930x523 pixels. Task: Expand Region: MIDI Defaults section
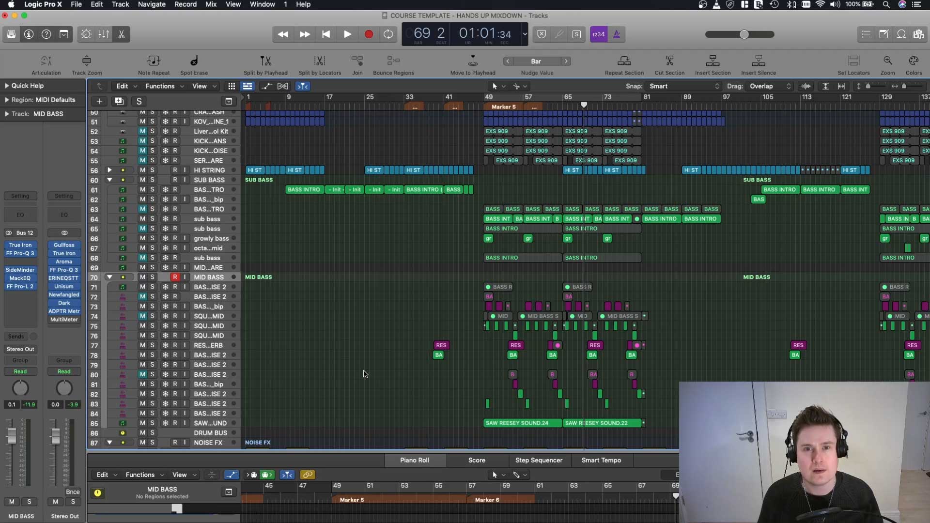pos(7,100)
